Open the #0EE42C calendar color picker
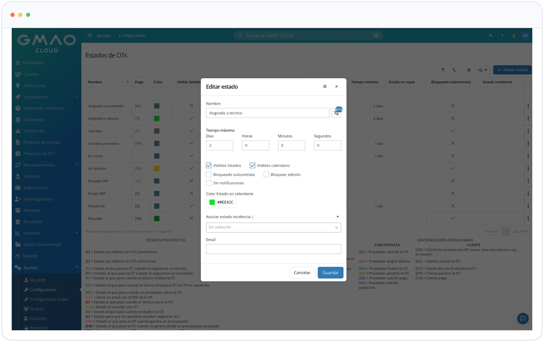This screenshot has width=544, height=342. (x=221, y=202)
